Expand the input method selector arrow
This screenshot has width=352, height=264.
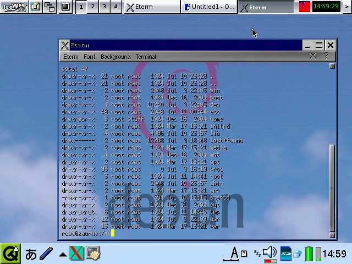click(x=63, y=254)
